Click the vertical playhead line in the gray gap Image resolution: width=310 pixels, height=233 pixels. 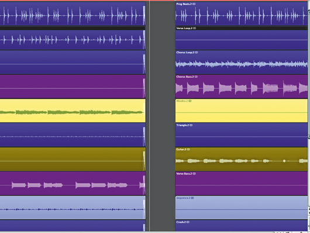coord(150,117)
